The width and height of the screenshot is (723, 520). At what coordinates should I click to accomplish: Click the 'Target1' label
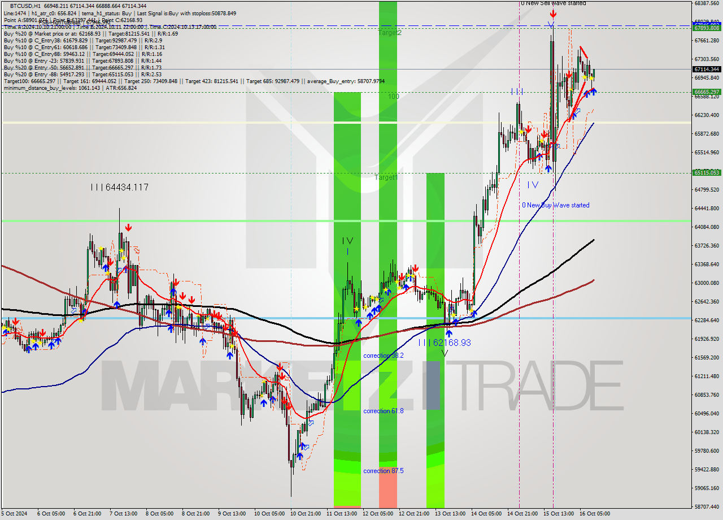click(x=386, y=177)
